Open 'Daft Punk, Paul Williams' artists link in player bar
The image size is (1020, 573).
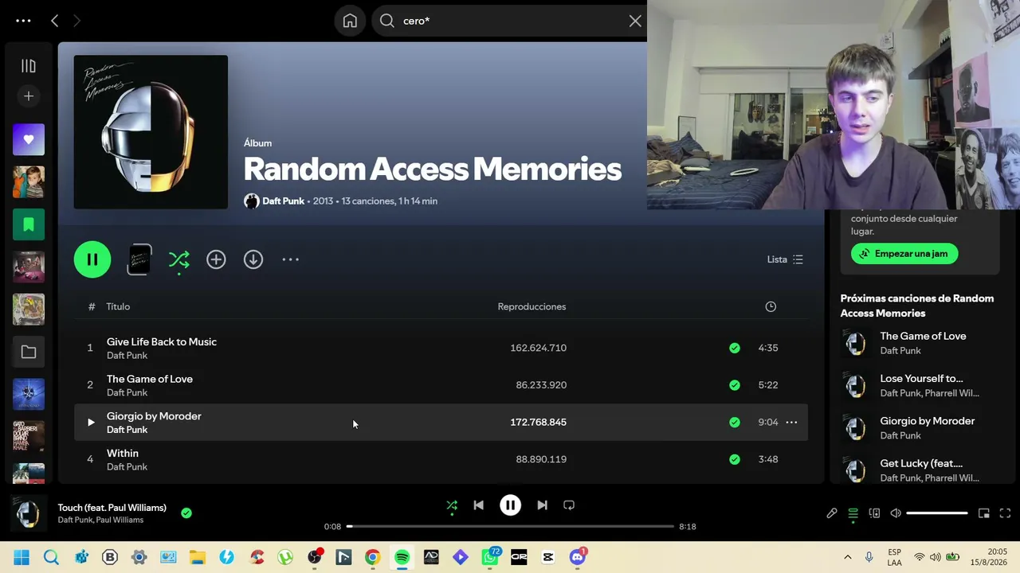pos(100,520)
